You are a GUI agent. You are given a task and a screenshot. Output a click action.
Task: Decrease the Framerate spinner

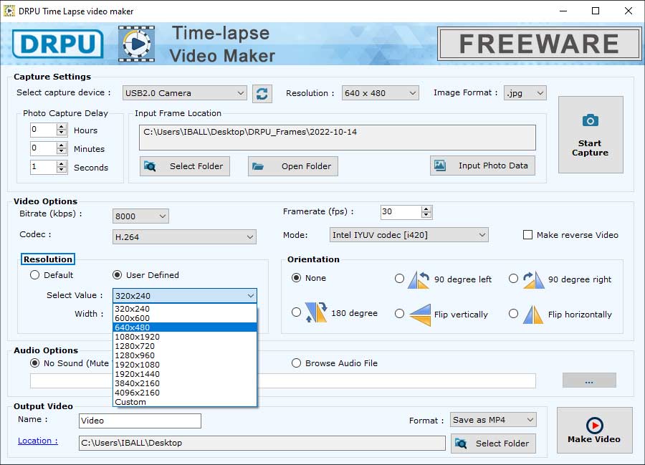(426, 216)
